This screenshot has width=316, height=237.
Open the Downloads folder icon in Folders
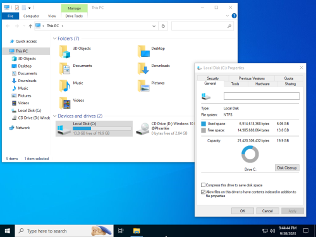143,69
